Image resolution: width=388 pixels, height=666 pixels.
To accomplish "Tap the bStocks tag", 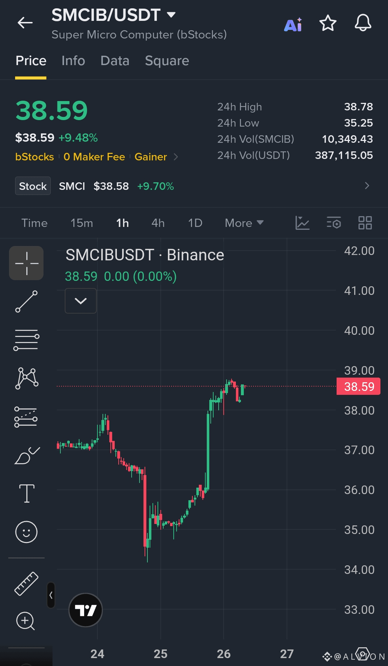I will 35,157.
